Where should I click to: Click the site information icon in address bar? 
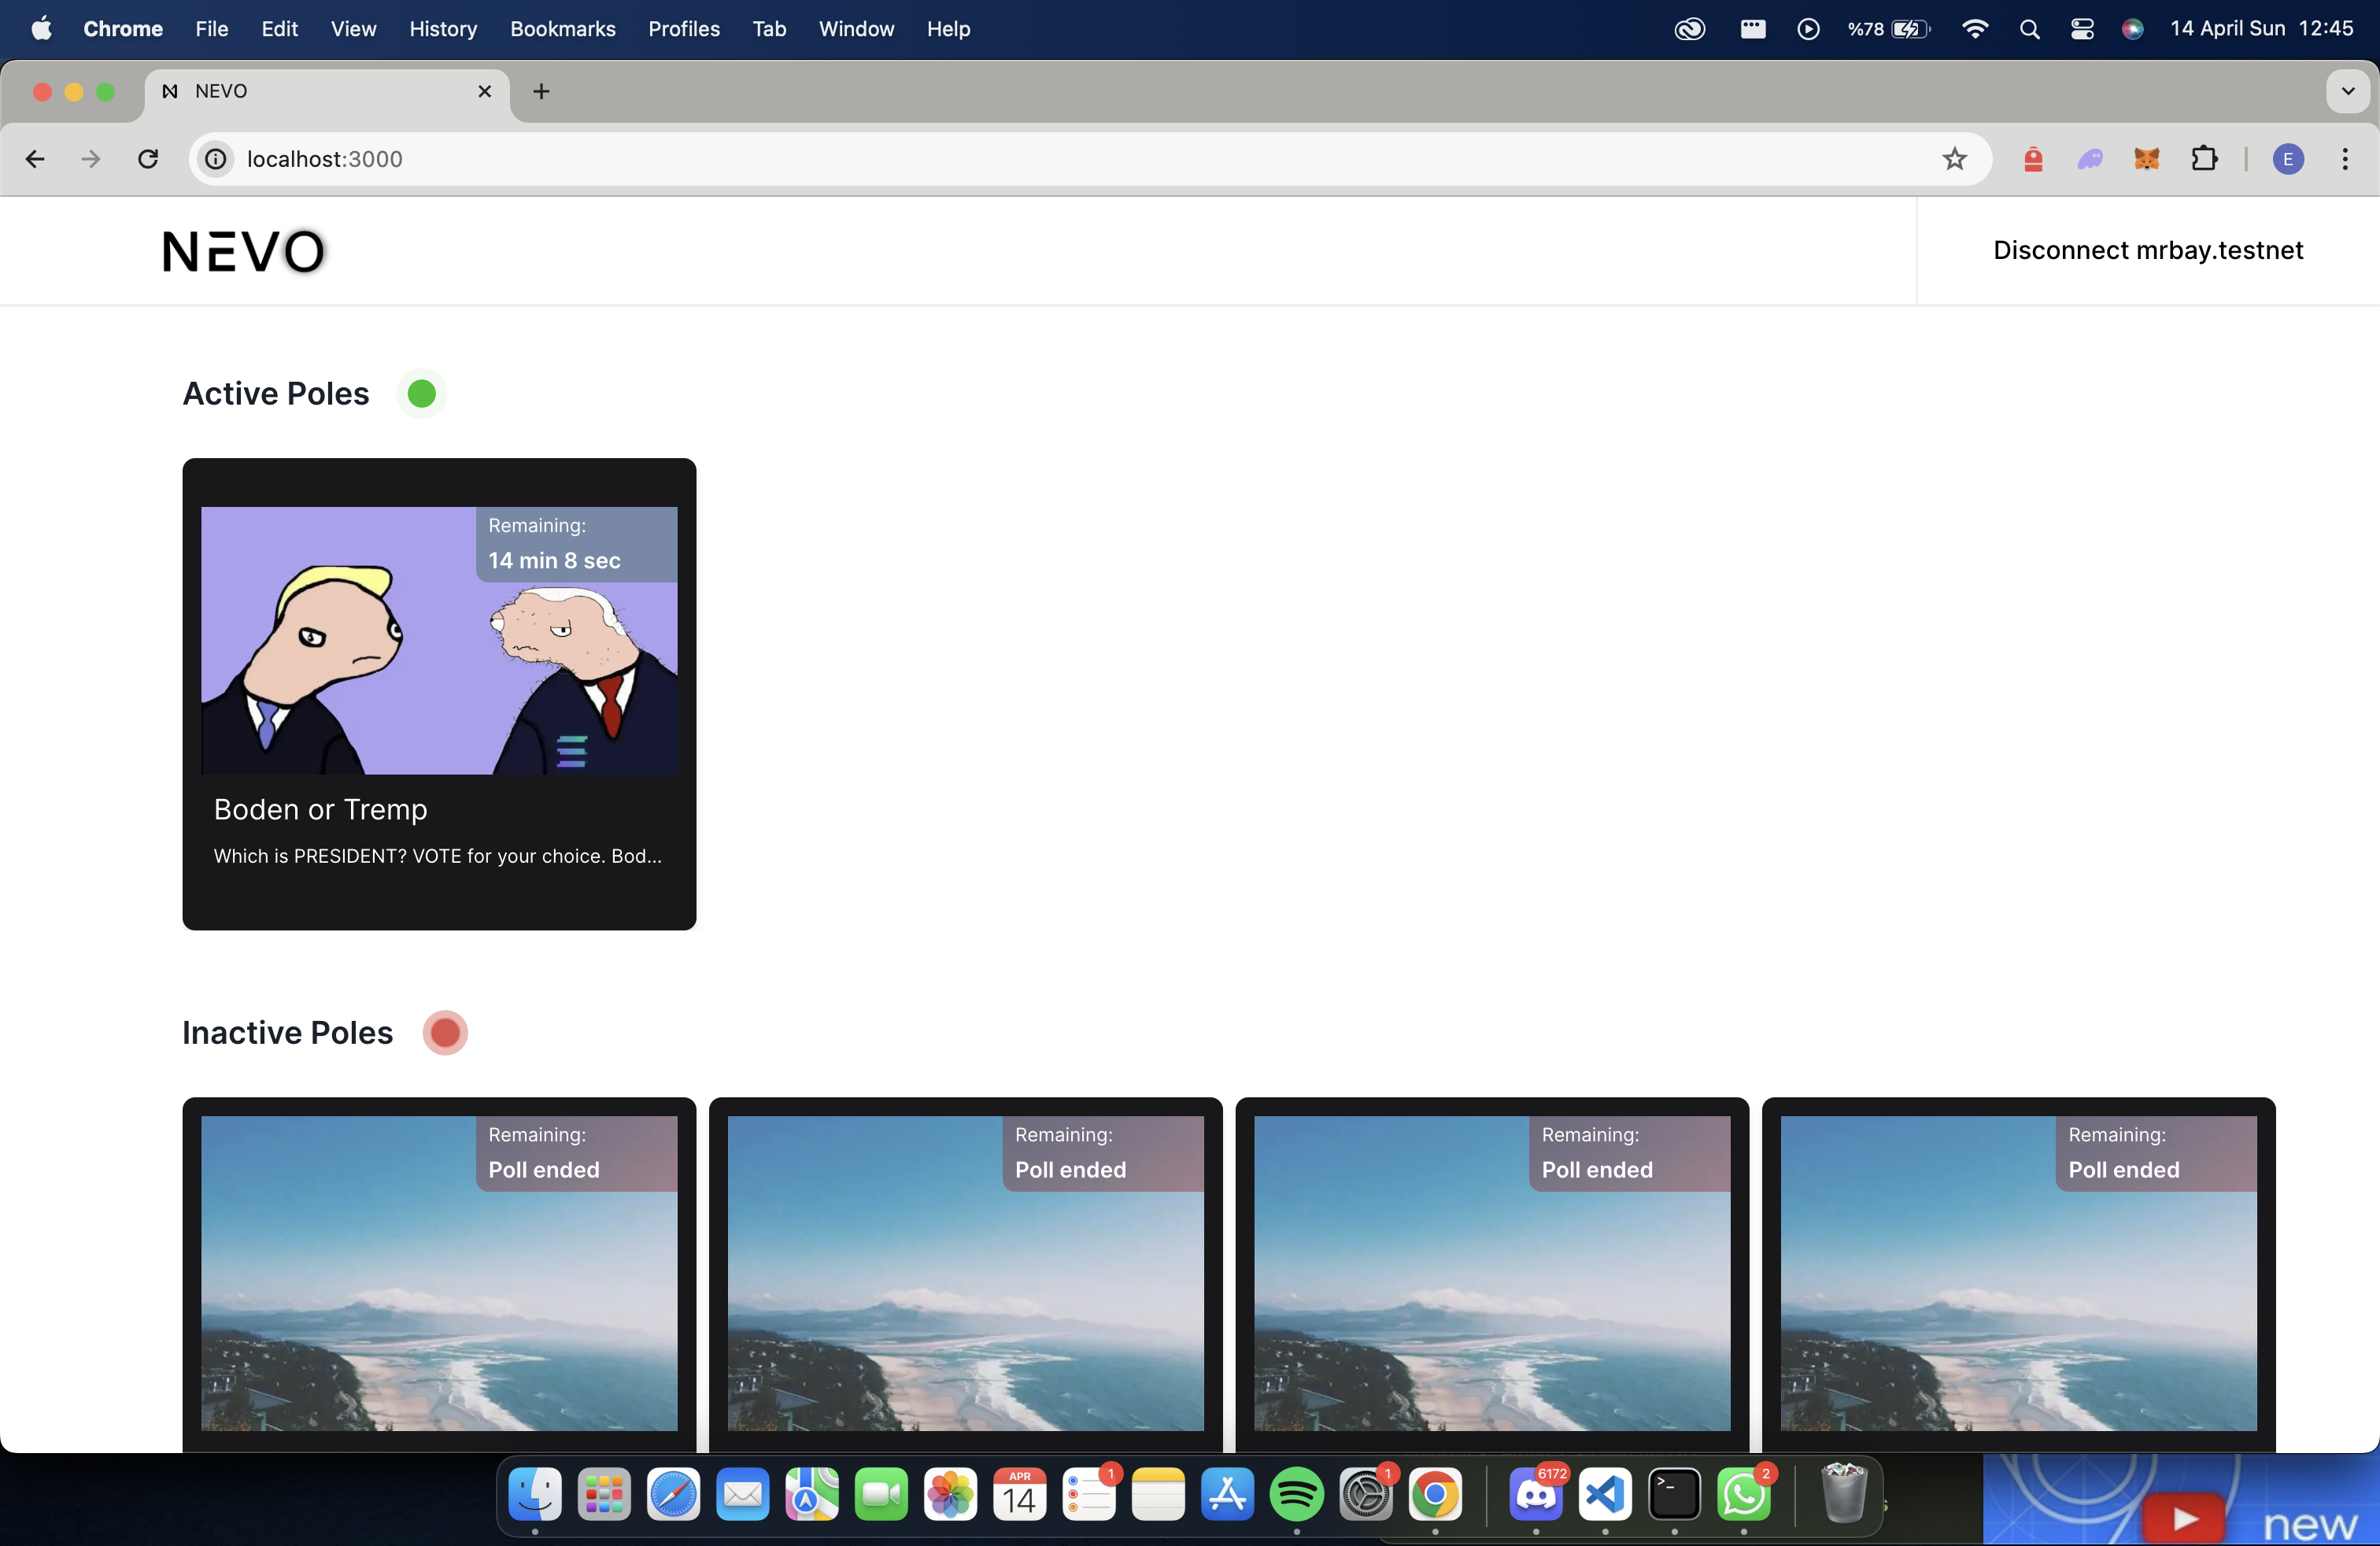216,159
